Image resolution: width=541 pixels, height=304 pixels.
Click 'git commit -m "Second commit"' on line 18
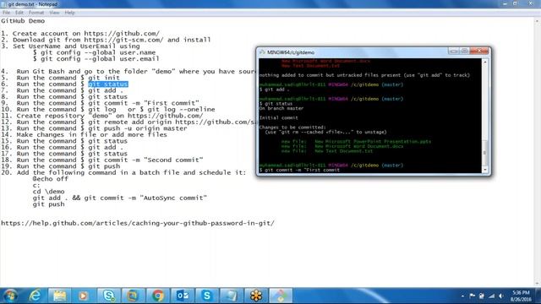(x=145, y=160)
